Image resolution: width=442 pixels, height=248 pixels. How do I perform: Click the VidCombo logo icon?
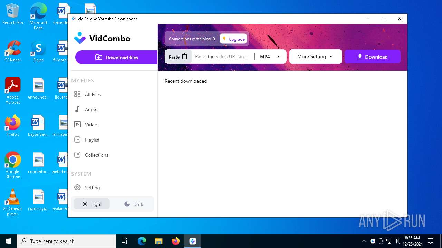pyautogui.click(x=80, y=38)
